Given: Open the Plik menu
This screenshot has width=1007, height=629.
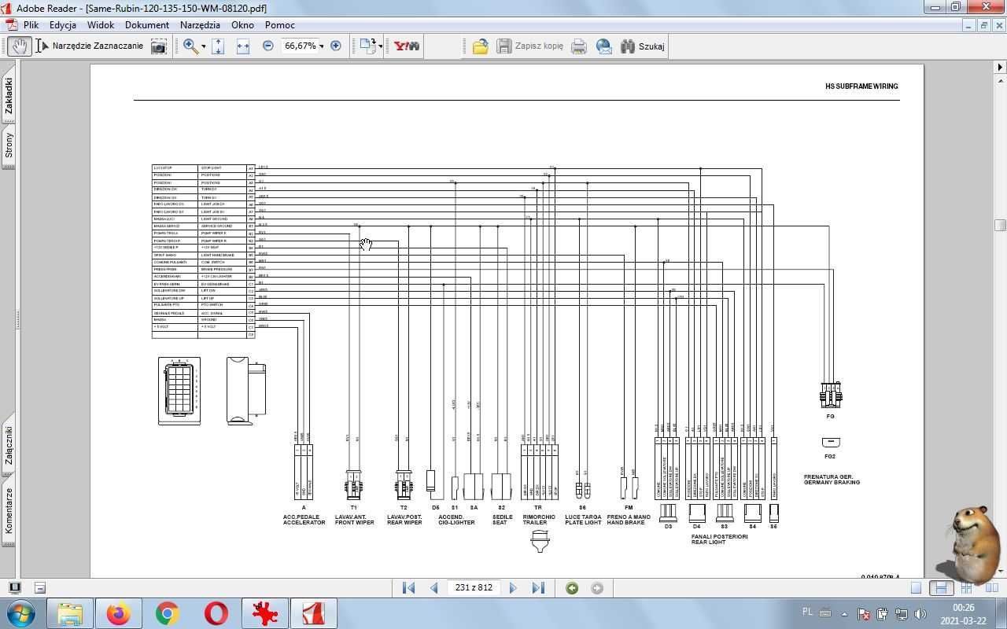Looking at the screenshot, I should pyautogui.click(x=31, y=25).
